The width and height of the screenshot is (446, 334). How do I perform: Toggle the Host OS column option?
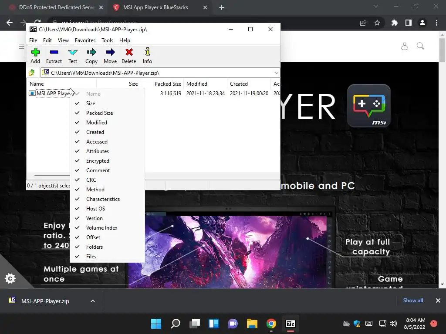coord(107,208)
